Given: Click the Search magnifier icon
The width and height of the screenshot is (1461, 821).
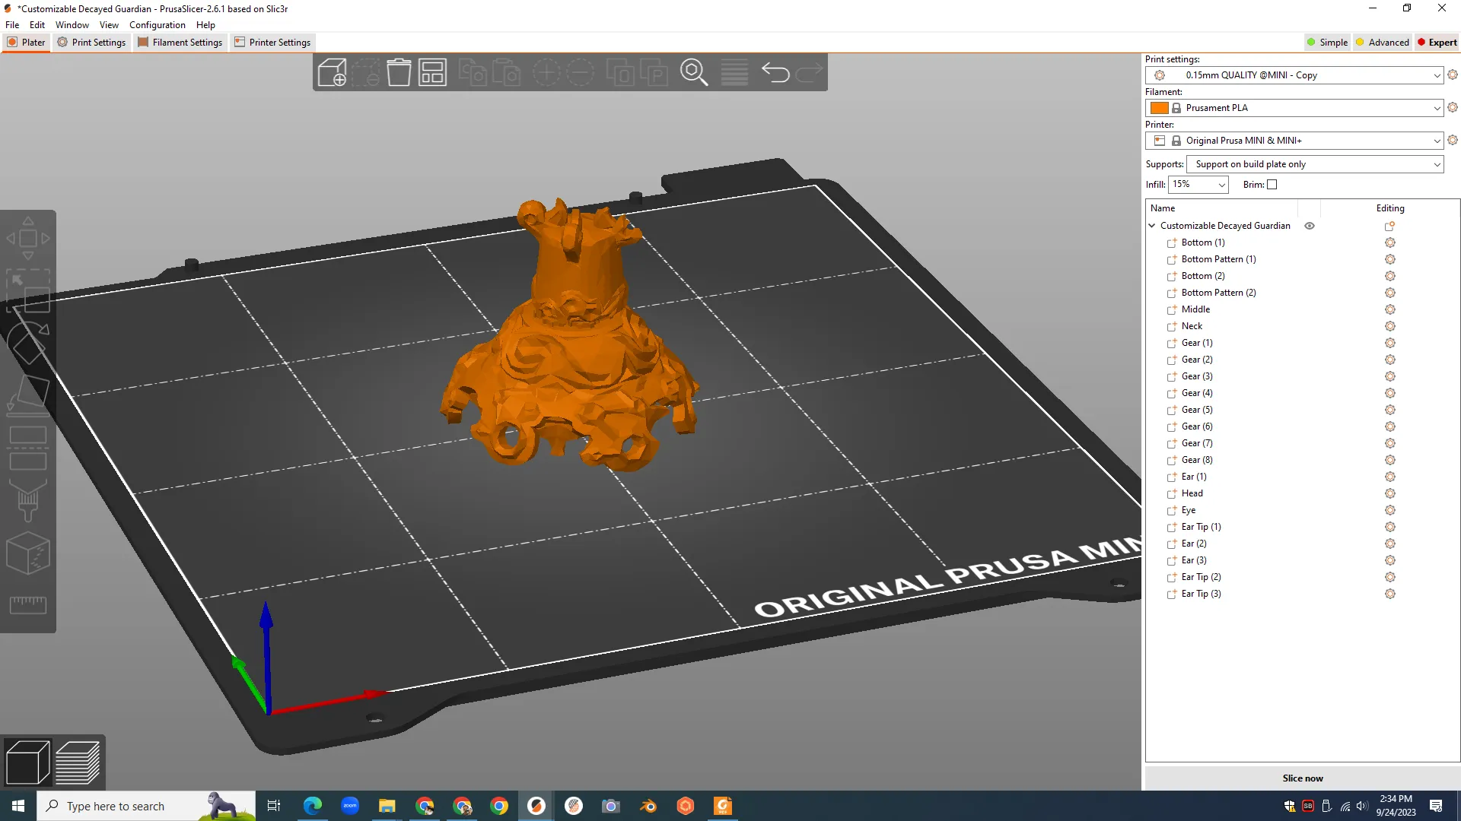Looking at the screenshot, I should pos(693,73).
